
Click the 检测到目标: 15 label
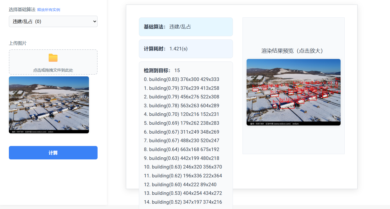[161, 70]
